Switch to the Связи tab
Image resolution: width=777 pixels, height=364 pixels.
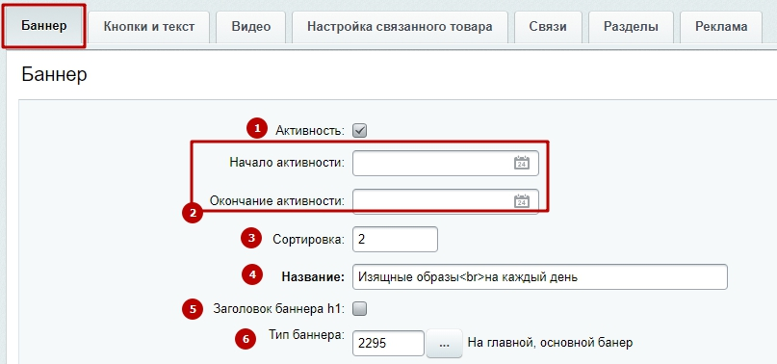coord(548,27)
